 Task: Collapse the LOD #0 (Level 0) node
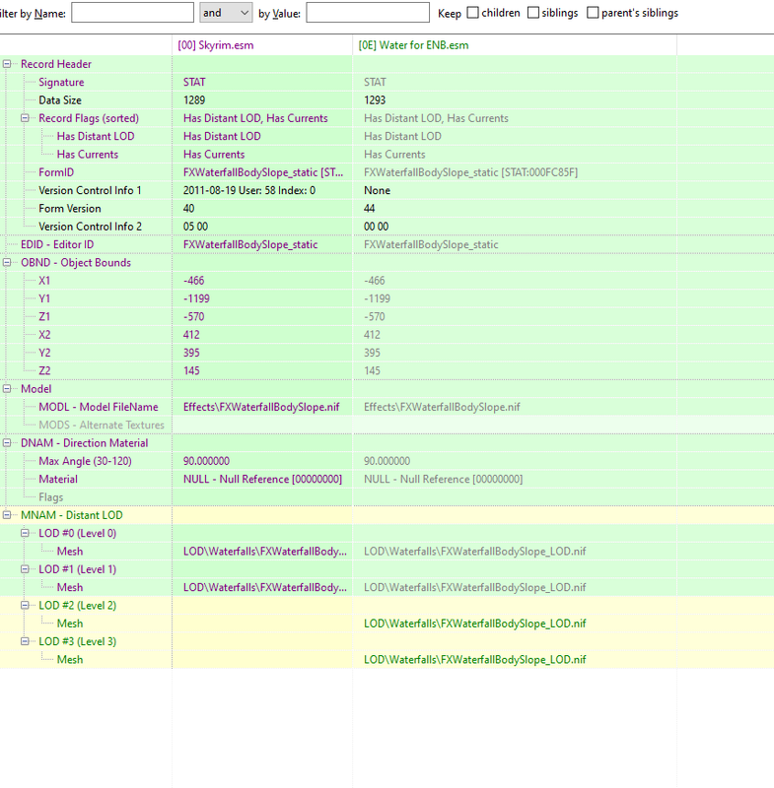tap(25, 533)
